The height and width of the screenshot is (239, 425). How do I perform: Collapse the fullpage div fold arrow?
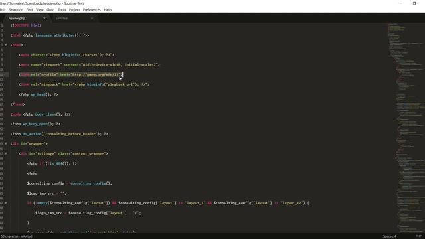[6, 153]
